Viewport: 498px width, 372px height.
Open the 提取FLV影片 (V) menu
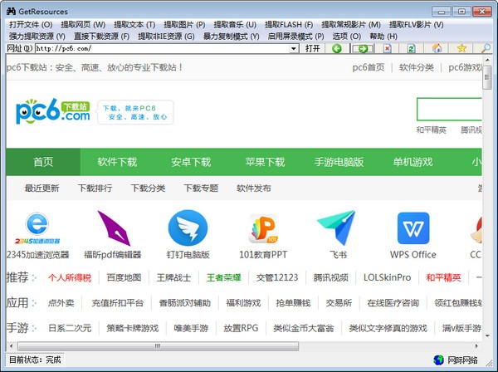point(416,24)
